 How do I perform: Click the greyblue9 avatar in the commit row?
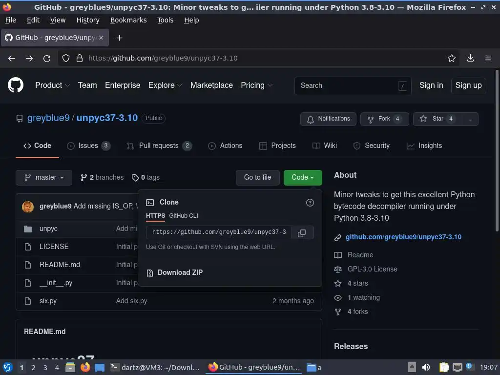pos(28,207)
